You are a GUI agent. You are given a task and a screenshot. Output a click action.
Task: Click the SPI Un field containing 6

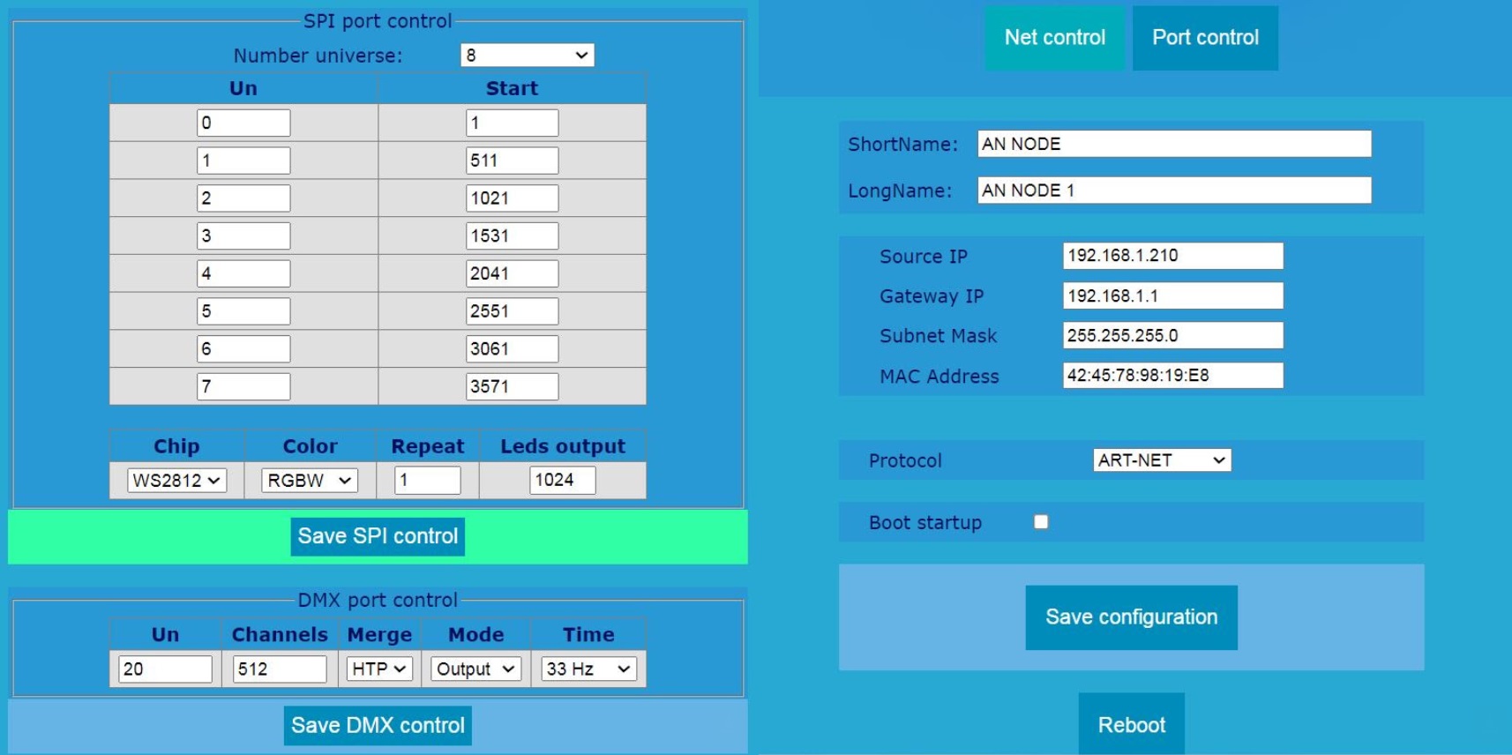[x=243, y=348]
